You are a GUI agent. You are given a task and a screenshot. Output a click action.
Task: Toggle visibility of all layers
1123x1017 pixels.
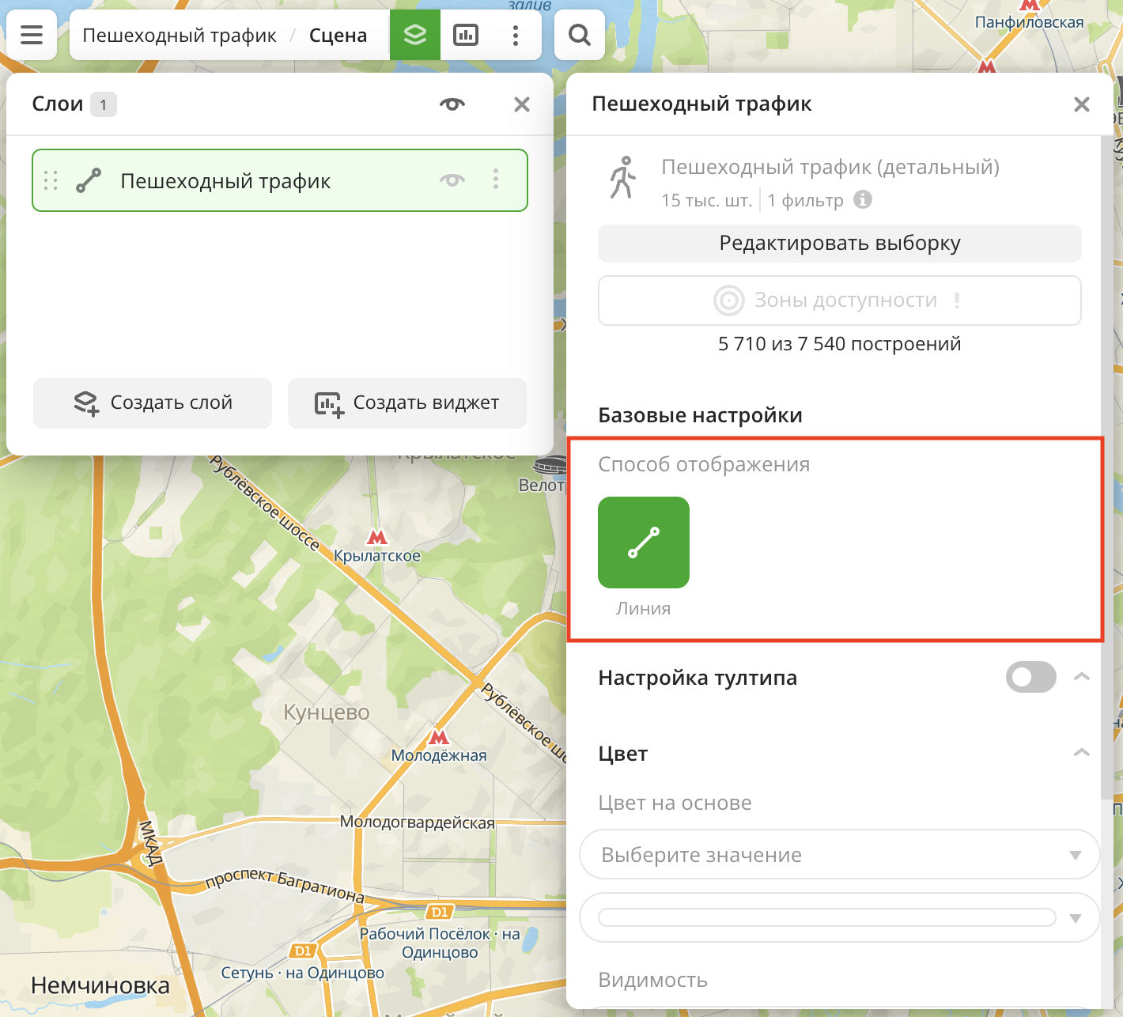452,104
